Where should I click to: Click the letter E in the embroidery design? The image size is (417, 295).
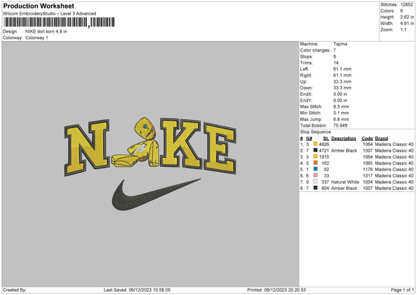pyautogui.click(x=220, y=148)
